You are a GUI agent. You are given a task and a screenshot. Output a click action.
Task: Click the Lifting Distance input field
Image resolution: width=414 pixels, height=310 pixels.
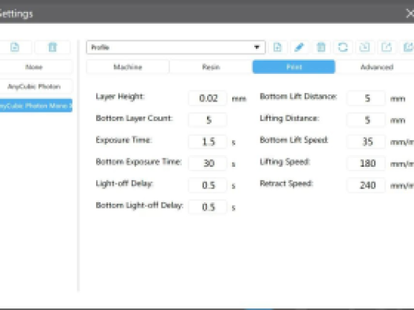pos(367,120)
